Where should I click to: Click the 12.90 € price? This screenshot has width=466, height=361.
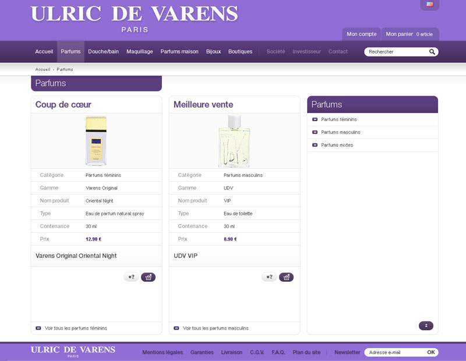pyautogui.click(x=93, y=239)
